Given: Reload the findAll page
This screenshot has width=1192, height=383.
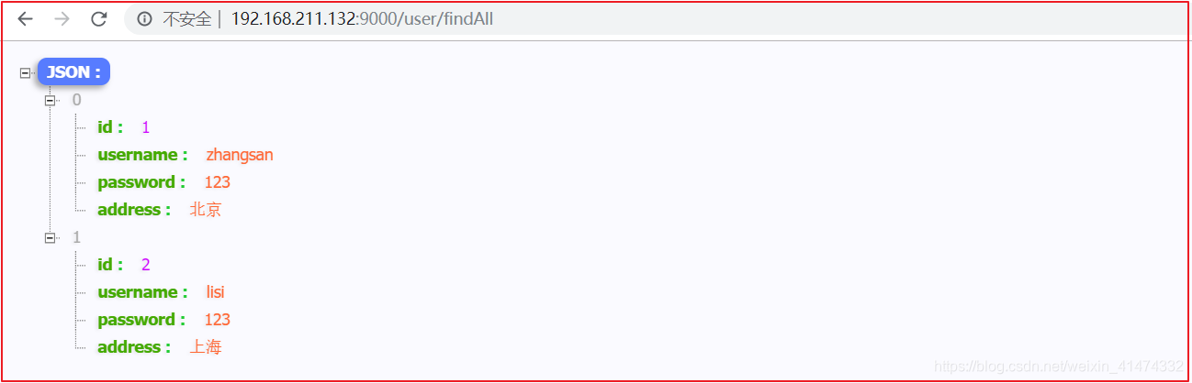Looking at the screenshot, I should point(99,18).
